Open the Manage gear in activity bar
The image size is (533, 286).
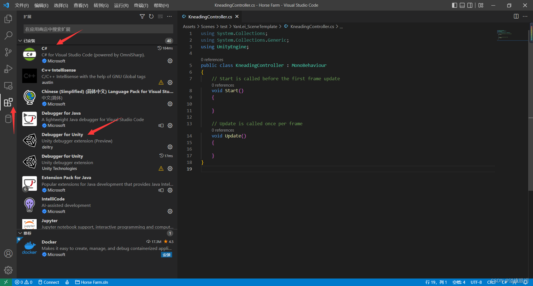pyautogui.click(x=8, y=270)
